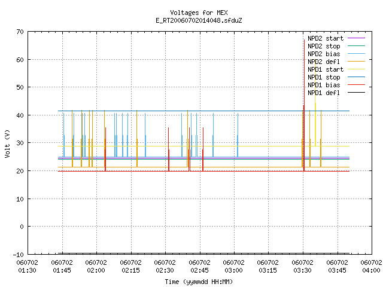The height and width of the screenshot is (287, 383).
Task: Select the 'NPD2 start' legend label
Action: (x=326, y=38)
